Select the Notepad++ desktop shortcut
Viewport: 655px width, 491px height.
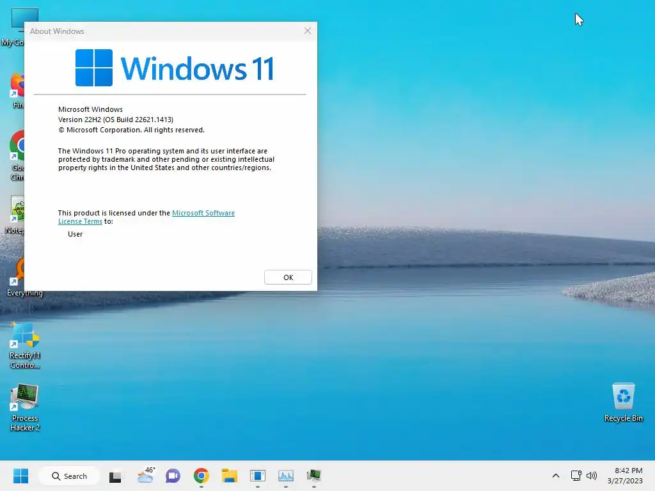[x=15, y=215]
